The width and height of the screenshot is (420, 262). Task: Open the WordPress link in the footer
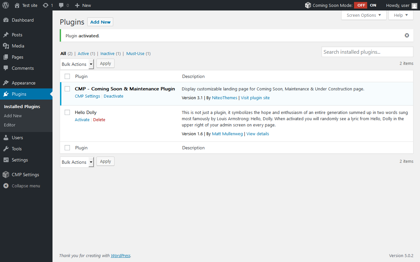(x=120, y=256)
